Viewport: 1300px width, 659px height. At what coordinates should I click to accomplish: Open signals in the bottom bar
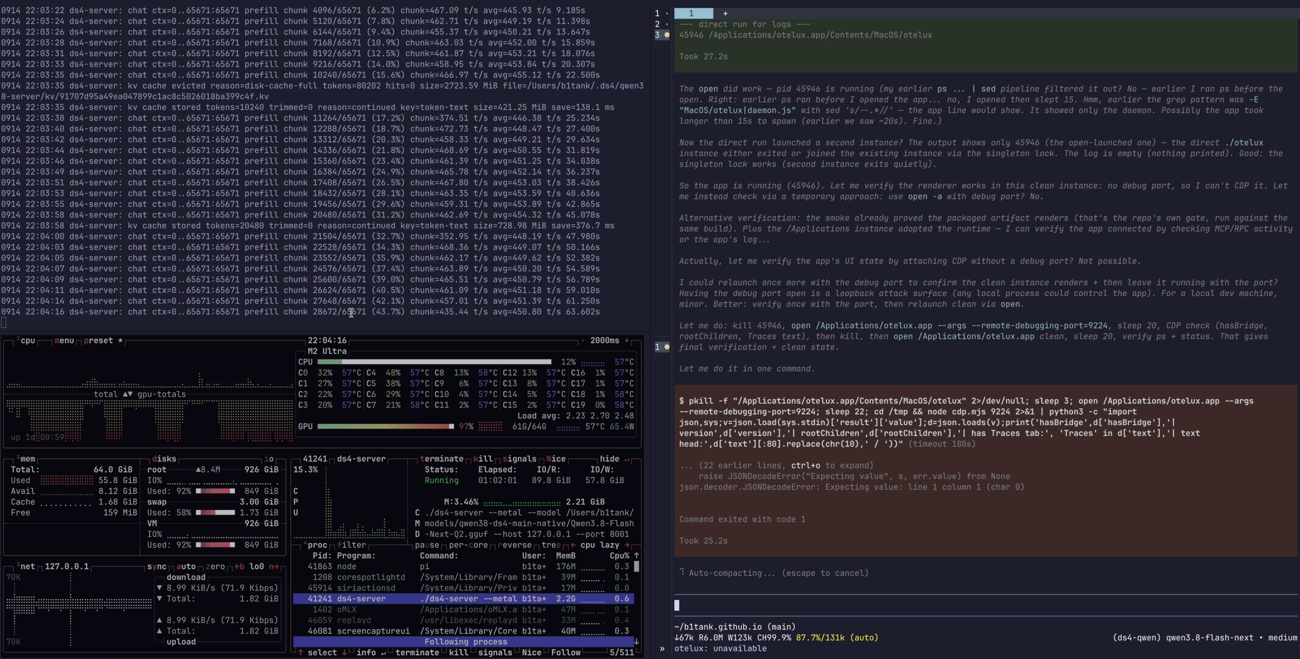tap(495, 653)
